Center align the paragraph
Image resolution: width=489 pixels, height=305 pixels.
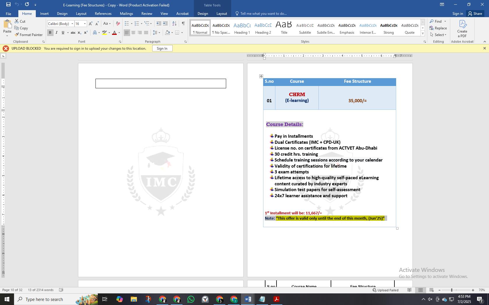pos(133,33)
